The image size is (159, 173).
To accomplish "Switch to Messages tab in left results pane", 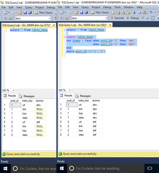I will pyautogui.click(x=26, y=96).
